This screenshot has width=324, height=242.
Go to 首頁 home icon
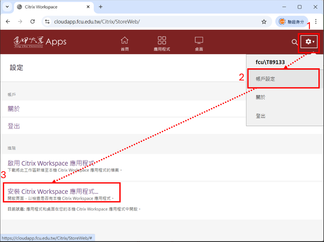(125, 43)
